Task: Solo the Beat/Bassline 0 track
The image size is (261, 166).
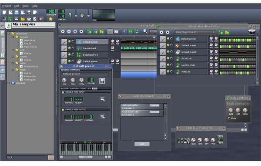Action: (73, 54)
